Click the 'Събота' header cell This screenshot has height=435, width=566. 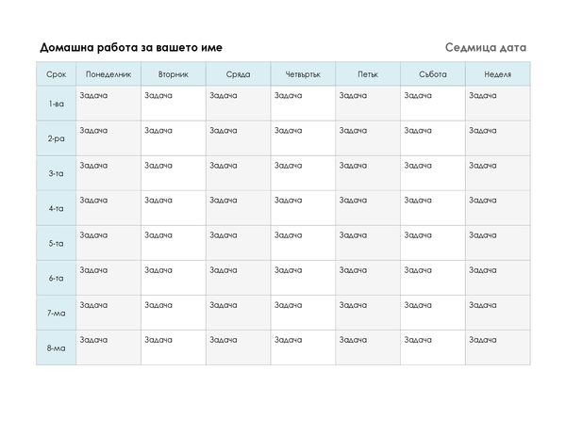tap(433, 73)
